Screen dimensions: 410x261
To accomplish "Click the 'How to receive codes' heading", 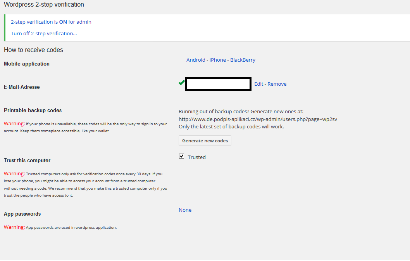I will tap(33, 50).
